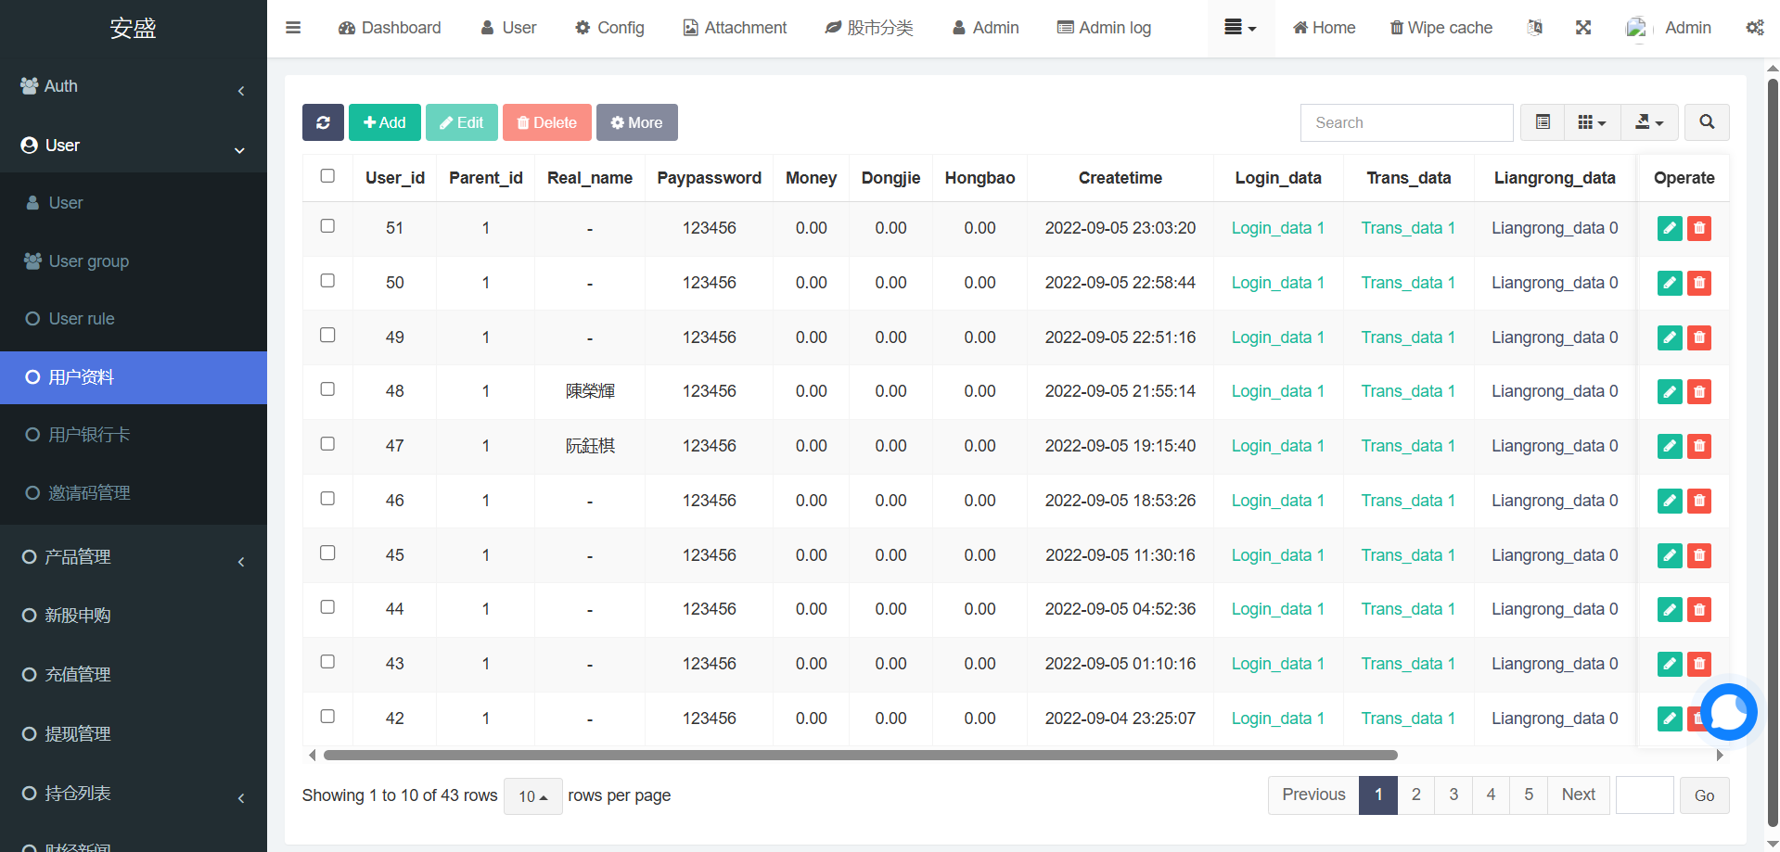Viewport: 1780px width, 852px height.
Task: Click the fullscreen toggle icon
Action: [x=1583, y=28]
